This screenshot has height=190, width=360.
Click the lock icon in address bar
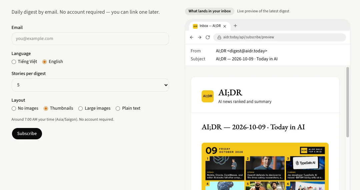coord(219,37)
